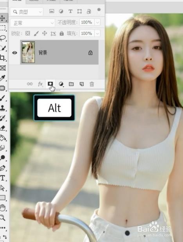The width and height of the screenshot is (183, 242).
Task: Select the Pen tool
Action: pos(3,168)
